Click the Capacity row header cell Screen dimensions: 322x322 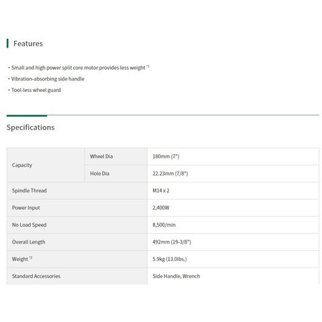click(x=46, y=165)
